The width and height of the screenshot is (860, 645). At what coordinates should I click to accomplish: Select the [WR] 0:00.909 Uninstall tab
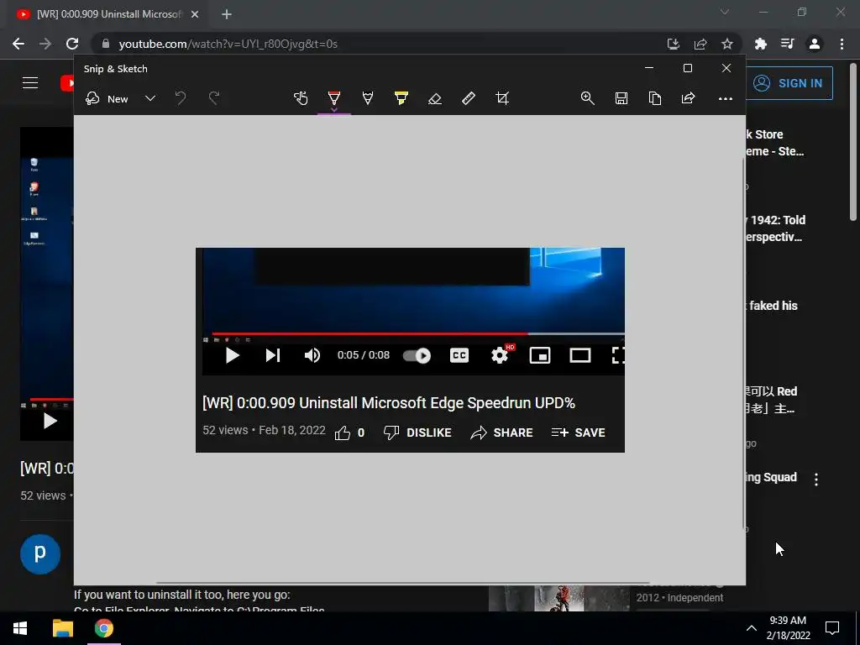pyautogui.click(x=108, y=14)
